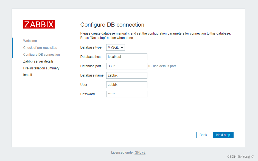258x161 pixels.
Task: Select Welcome step in sidebar
Action: 30,41
